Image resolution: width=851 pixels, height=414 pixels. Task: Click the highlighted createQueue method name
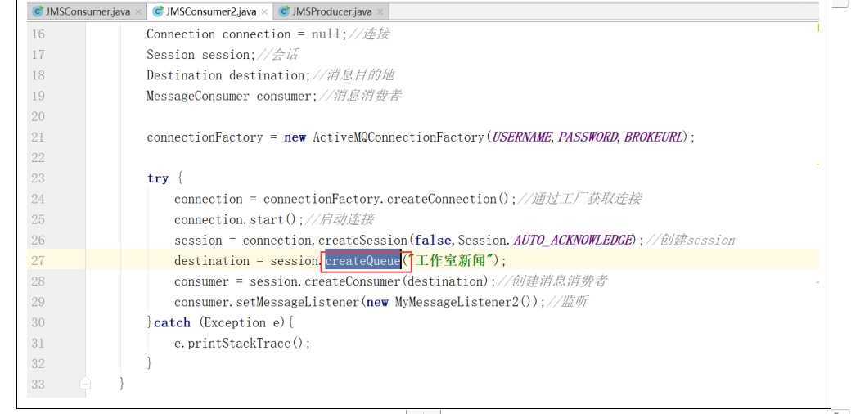[x=362, y=261]
